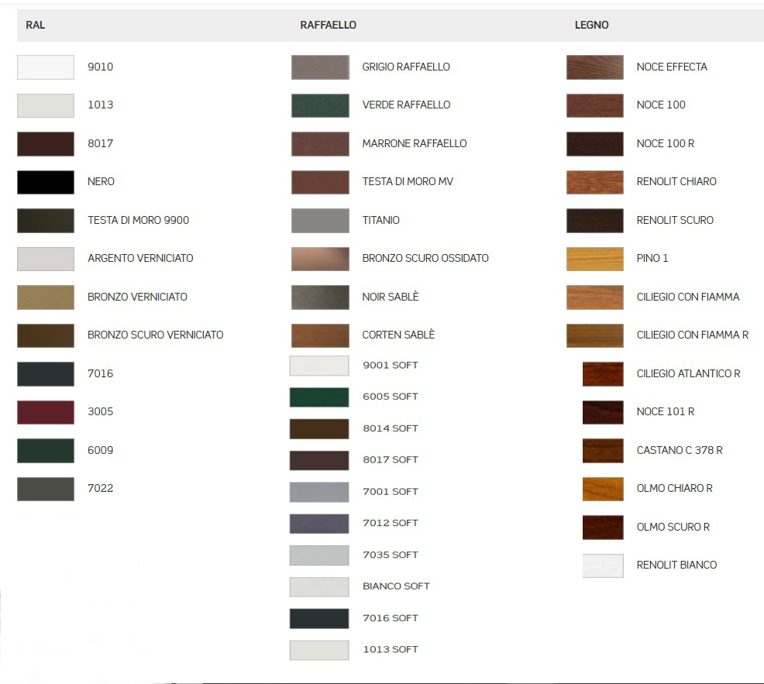This screenshot has height=684, width=764.
Task: Pick the Marrone Raffaello swatch
Action: (x=320, y=144)
